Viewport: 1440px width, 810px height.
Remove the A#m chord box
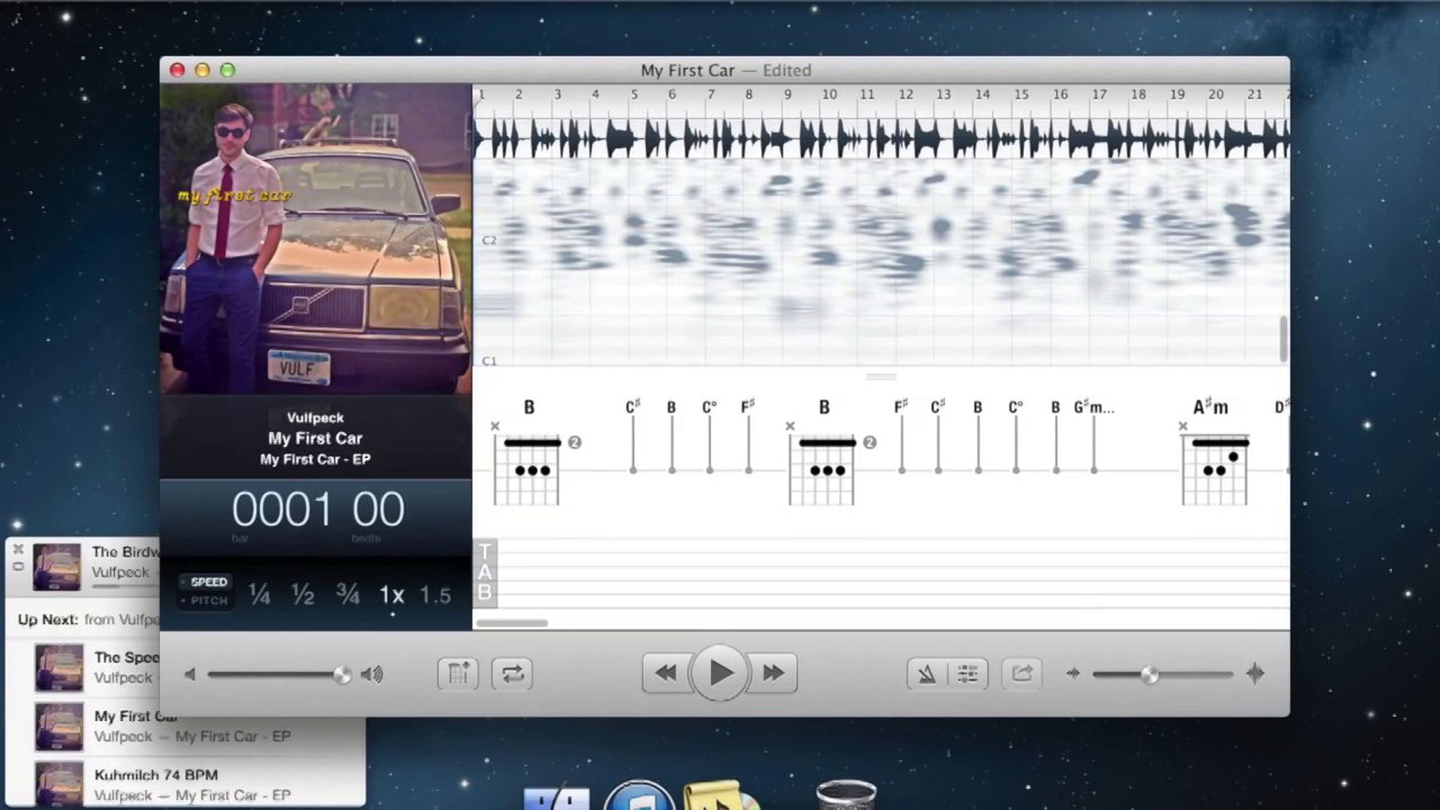pos(1183,426)
